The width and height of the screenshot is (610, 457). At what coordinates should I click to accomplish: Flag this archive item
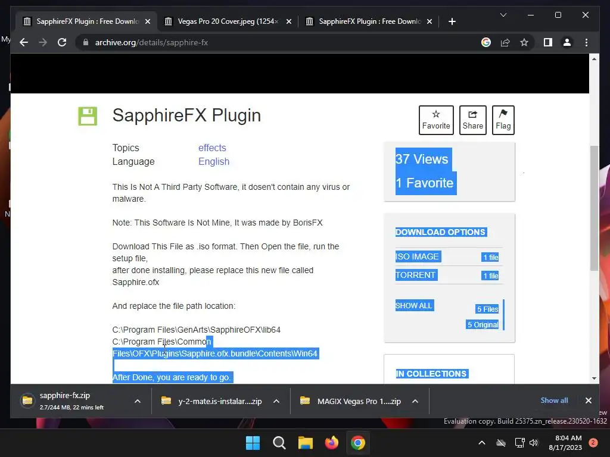tap(503, 120)
